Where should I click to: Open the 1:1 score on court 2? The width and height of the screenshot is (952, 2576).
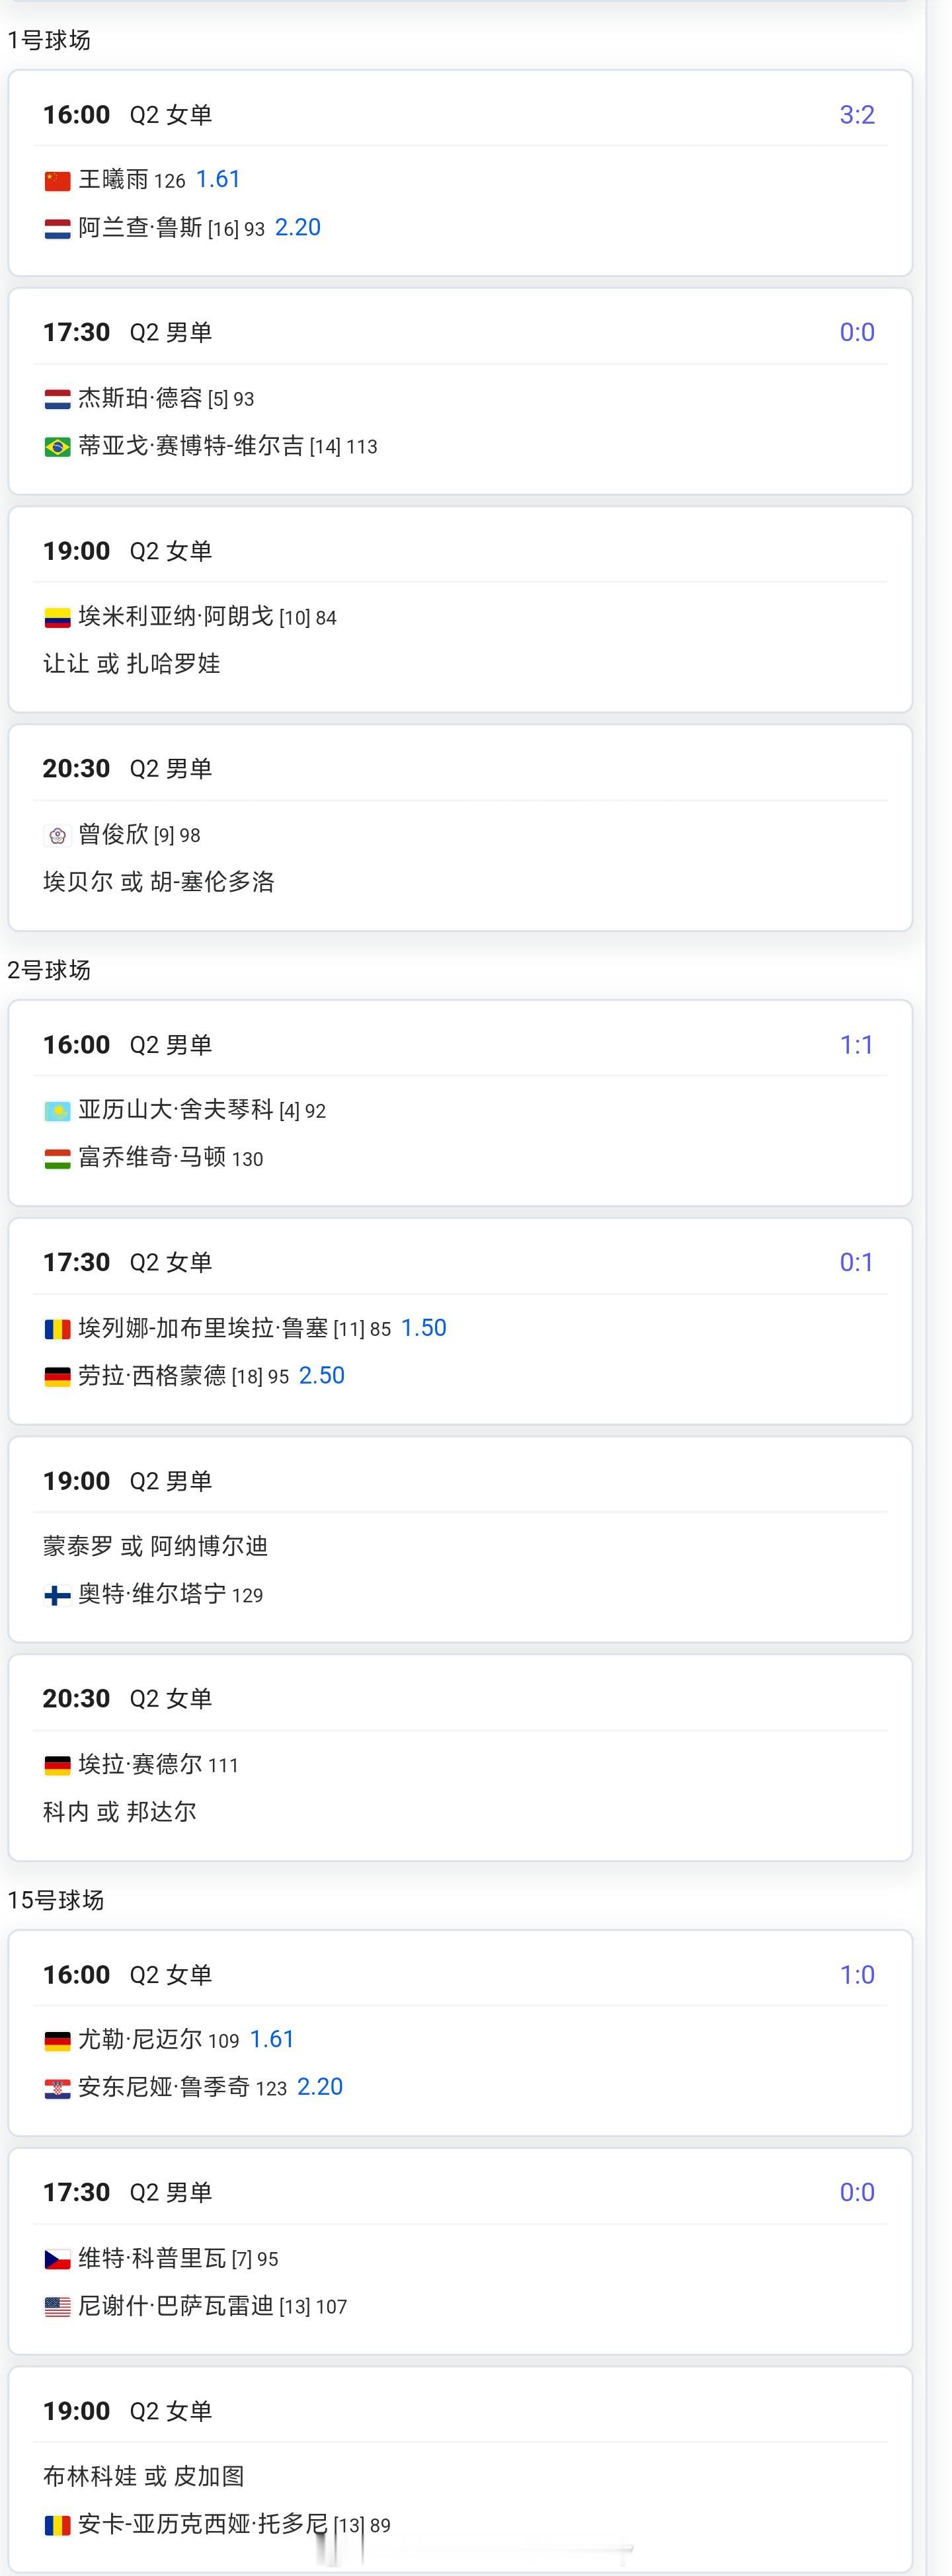(x=857, y=1045)
